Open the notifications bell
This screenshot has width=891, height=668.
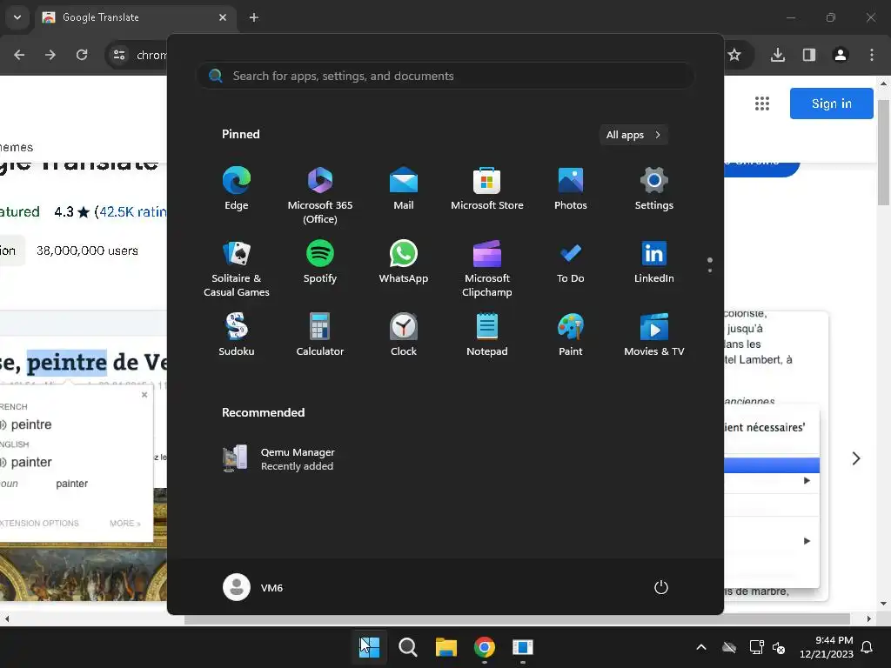click(x=868, y=647)
